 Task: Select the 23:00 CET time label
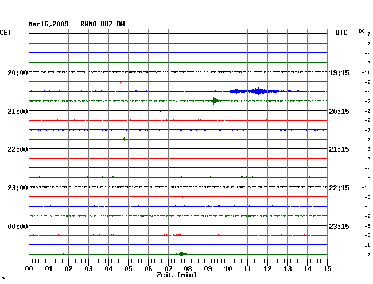[x=18, y=188]
